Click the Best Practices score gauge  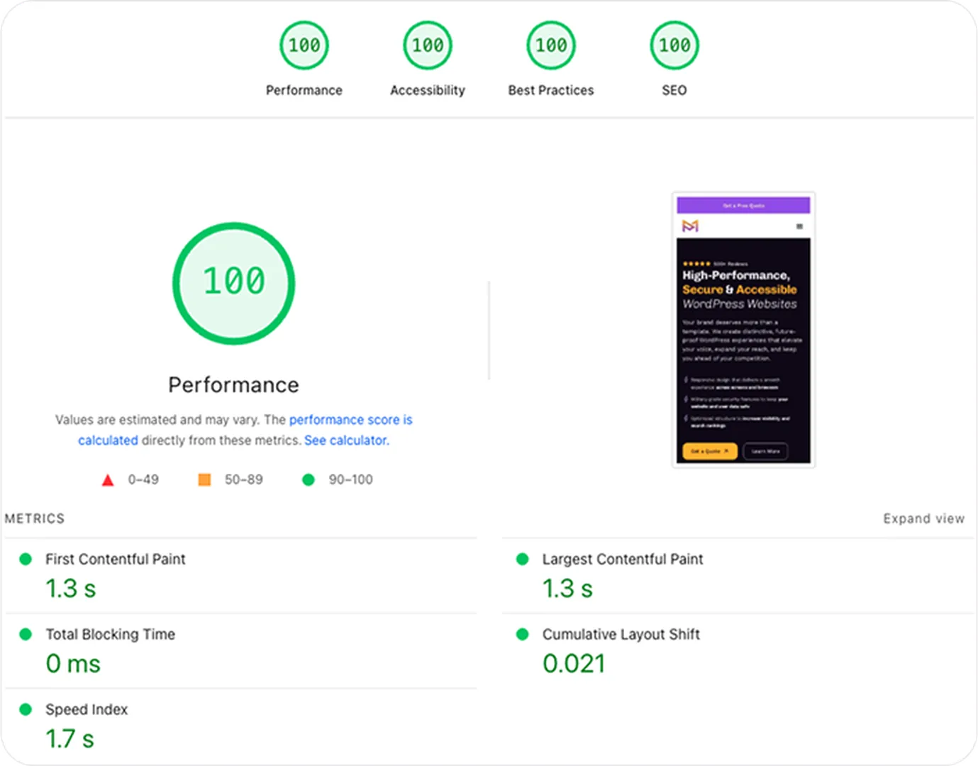[550, 45]
